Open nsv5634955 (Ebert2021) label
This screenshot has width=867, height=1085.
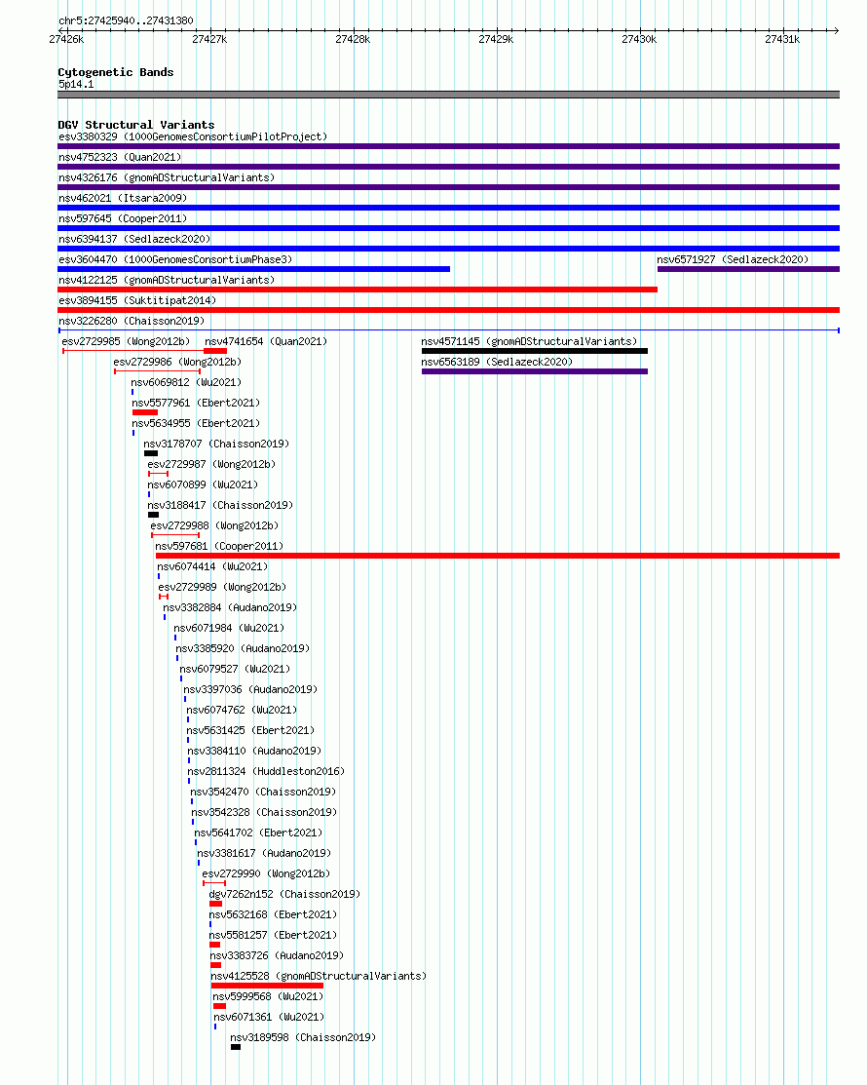point(197,423)
